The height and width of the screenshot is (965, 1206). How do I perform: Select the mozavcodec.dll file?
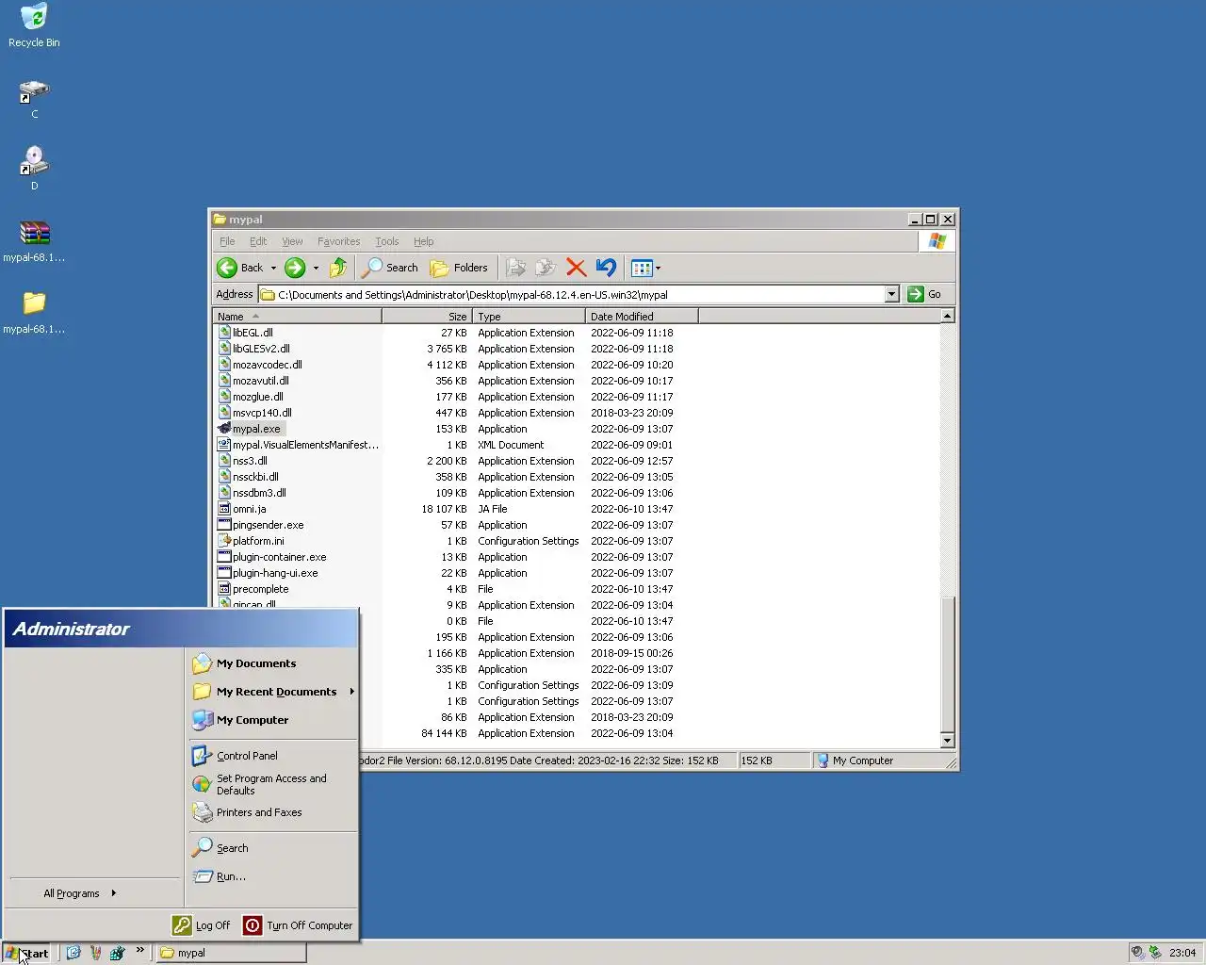[267, 365]
